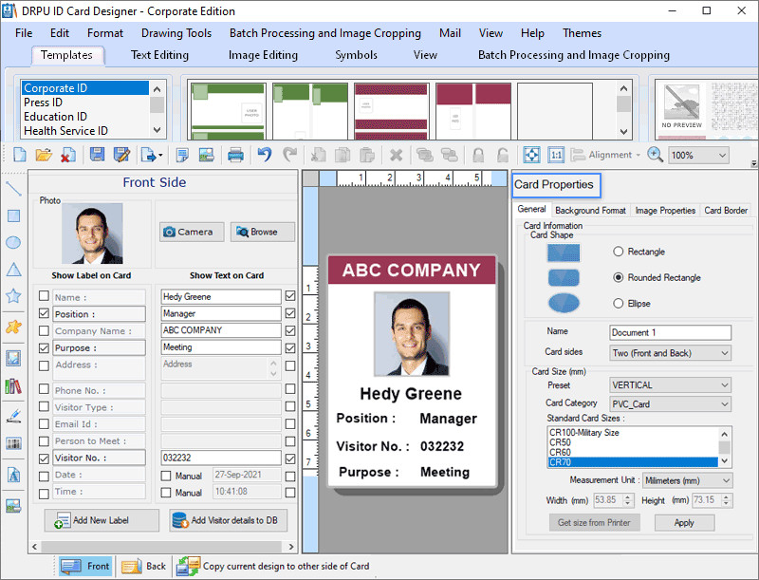Viewport: 759px width, 580px height.
Task: Click the Add New Label button
Action: click(102, 520)
